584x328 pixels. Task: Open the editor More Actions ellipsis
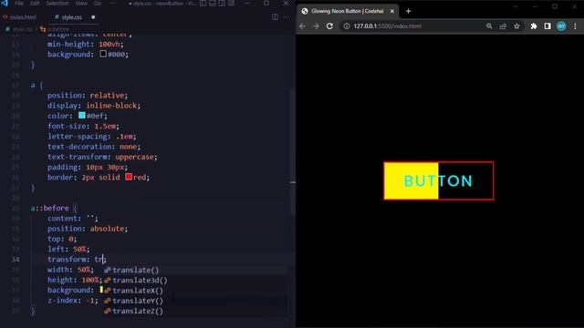pos(286,17)
